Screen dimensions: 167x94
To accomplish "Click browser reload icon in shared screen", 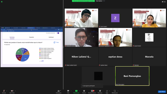I will (5, 30).
